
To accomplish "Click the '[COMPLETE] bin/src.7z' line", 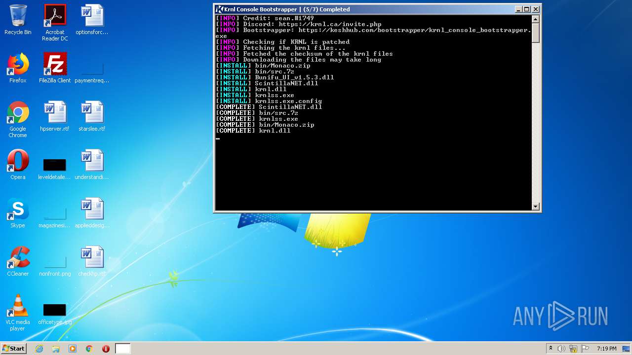I will [x=257, y=113].
